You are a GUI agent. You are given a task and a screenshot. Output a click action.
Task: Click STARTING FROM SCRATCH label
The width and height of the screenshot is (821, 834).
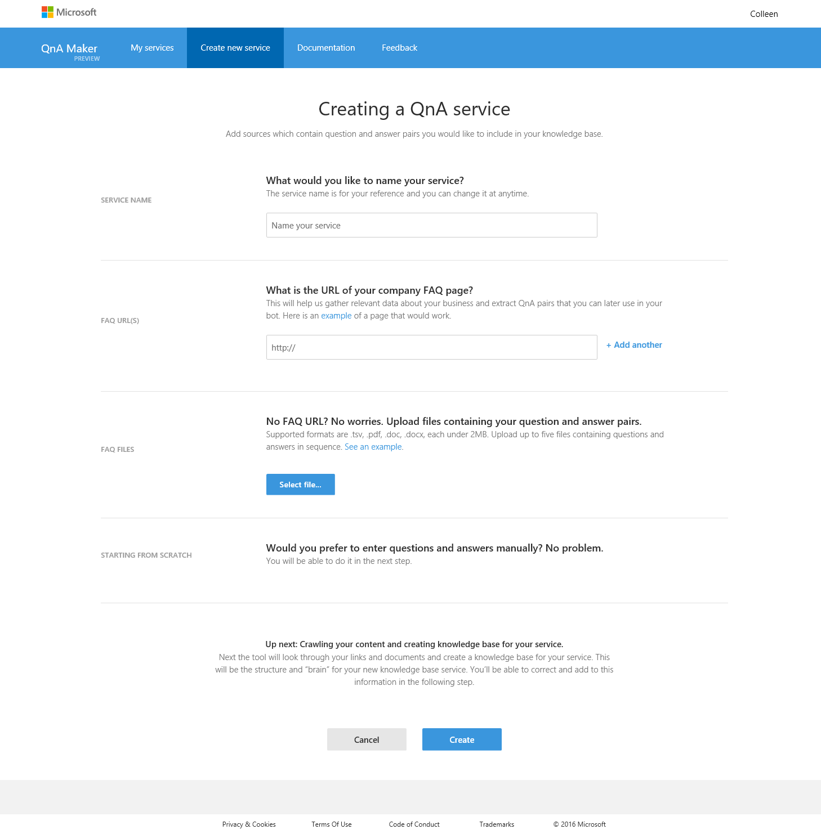[146, 555]
